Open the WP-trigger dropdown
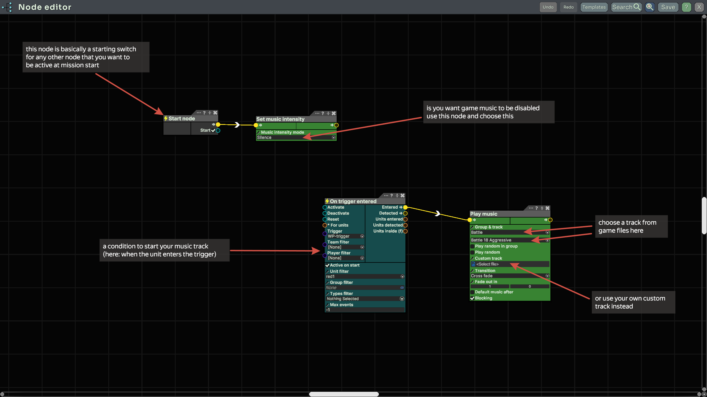 (362, 236)
